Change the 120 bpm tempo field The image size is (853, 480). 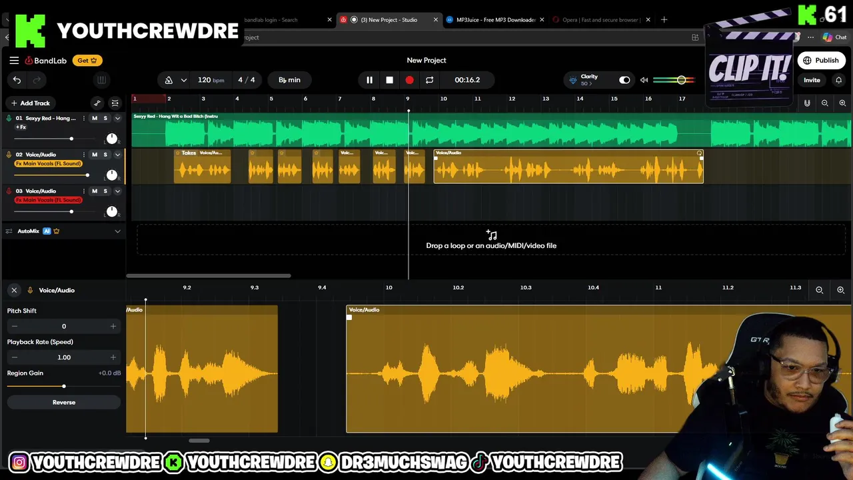211,80
